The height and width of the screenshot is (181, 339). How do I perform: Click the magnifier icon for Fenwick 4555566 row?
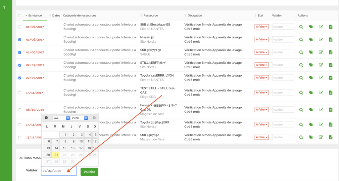[301, 110]
